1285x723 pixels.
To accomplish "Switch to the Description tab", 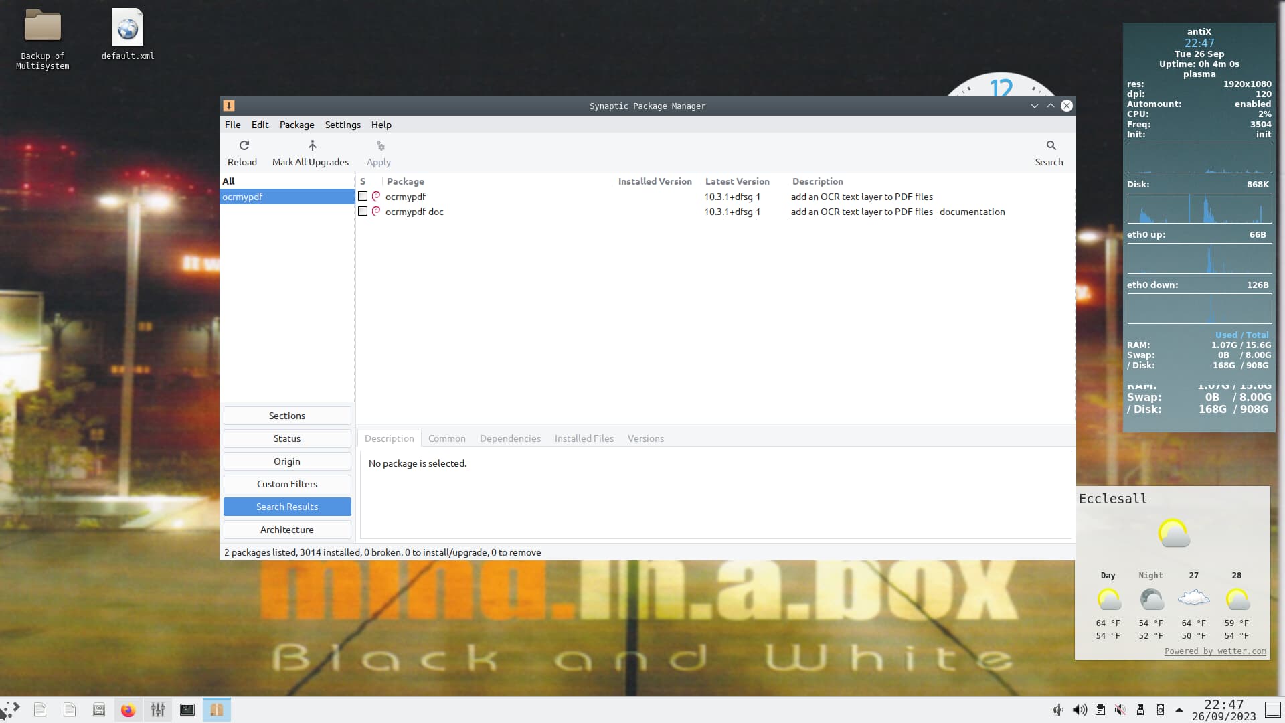I will click(390, 438).
